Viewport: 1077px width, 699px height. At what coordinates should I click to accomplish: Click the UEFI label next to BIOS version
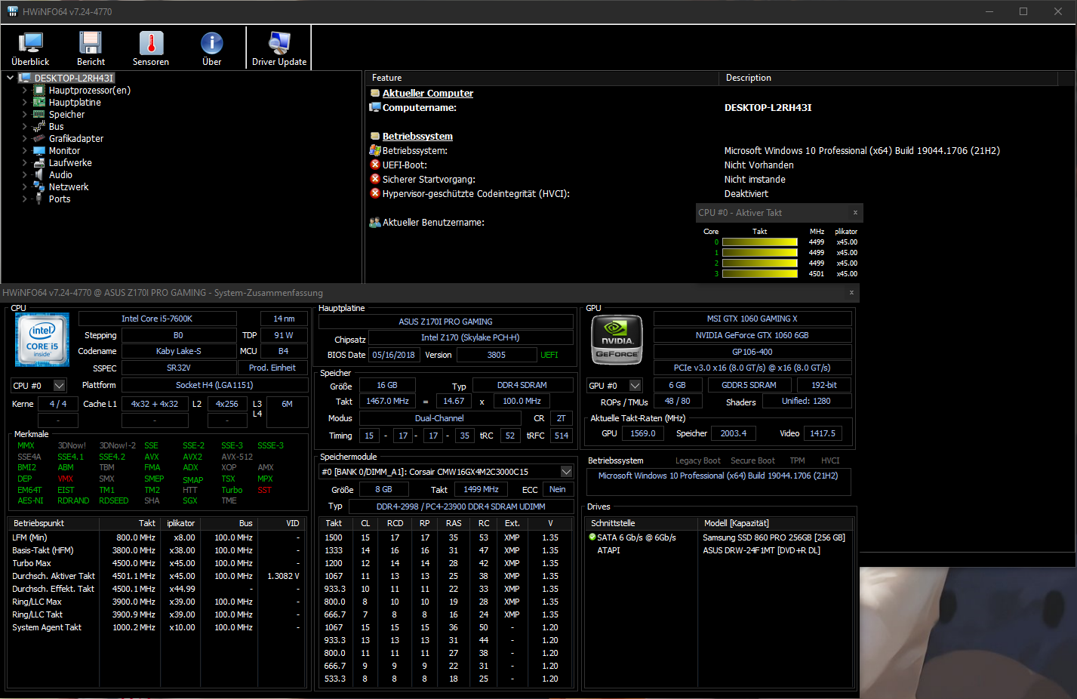(549, 355)
